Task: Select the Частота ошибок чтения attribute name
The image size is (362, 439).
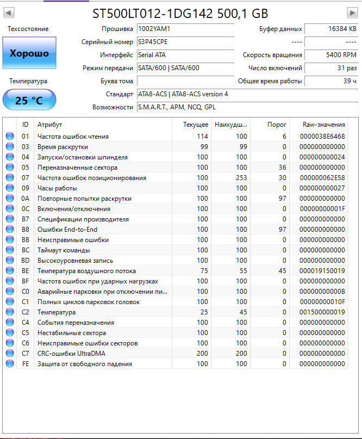Action: click(73, 137)
